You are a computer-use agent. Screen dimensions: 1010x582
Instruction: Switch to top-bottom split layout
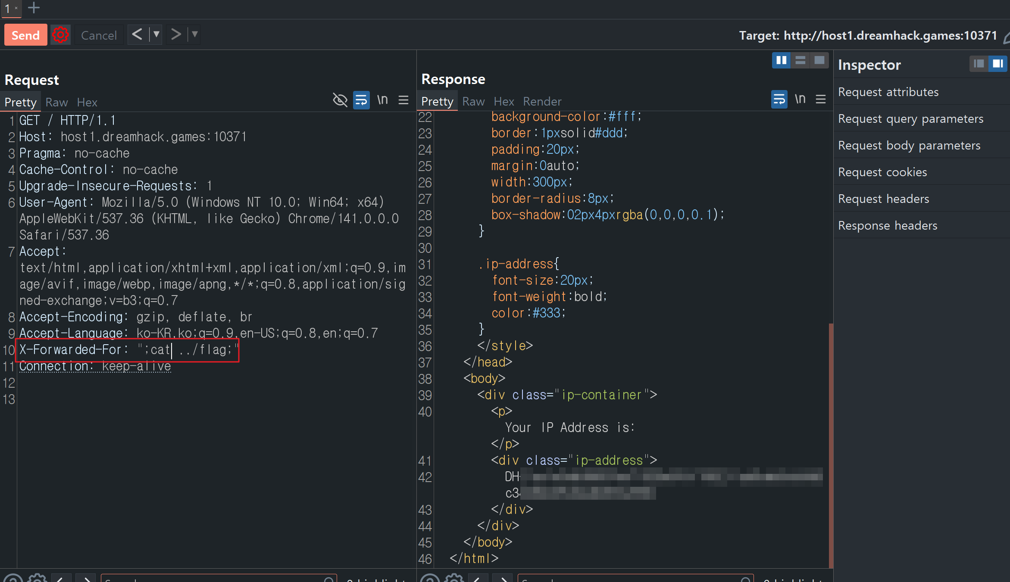[x=800, y=60]
